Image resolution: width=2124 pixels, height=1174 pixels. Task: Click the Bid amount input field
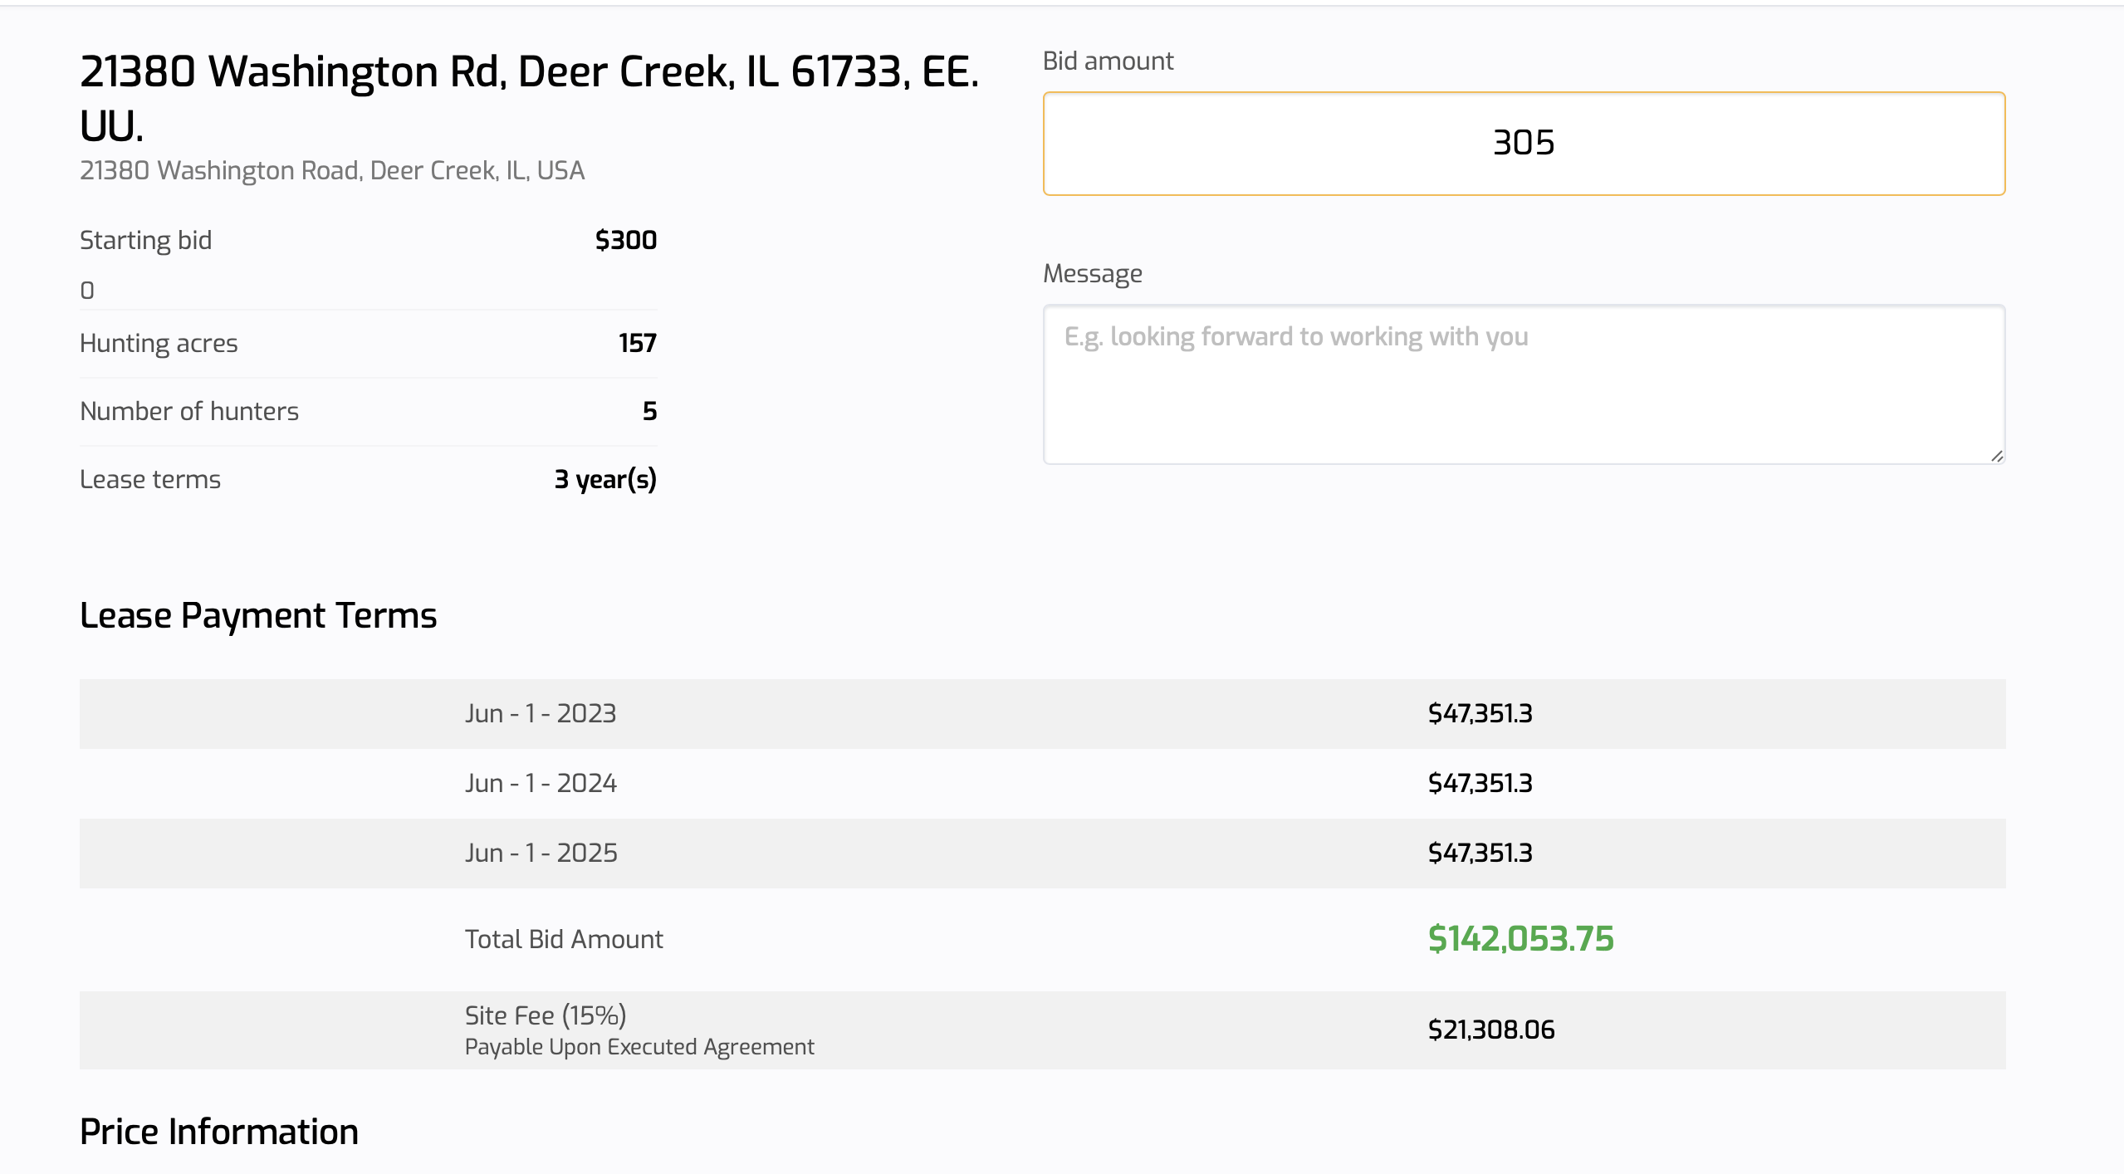[x=1523, y=144]
